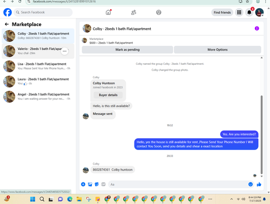Open conversation information purple icon
This screenshot has width=270, height=204.
(x=256, y=29)
